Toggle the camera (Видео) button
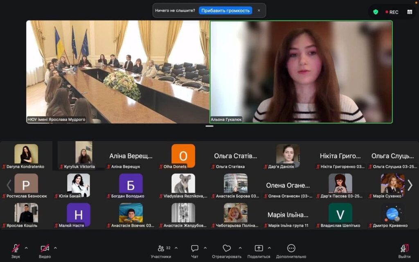The image size is (419, 262). click(x=45, y=248)
